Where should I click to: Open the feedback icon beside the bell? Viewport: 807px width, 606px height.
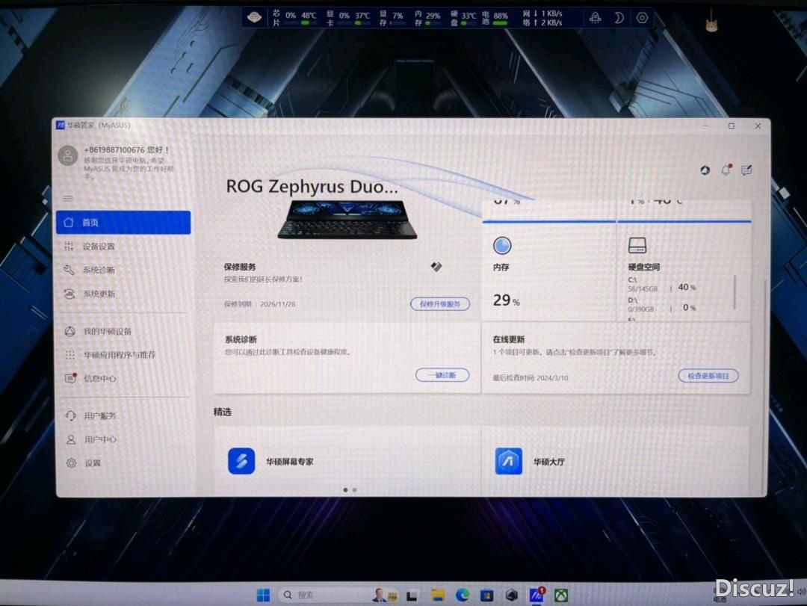click(746, 170)
